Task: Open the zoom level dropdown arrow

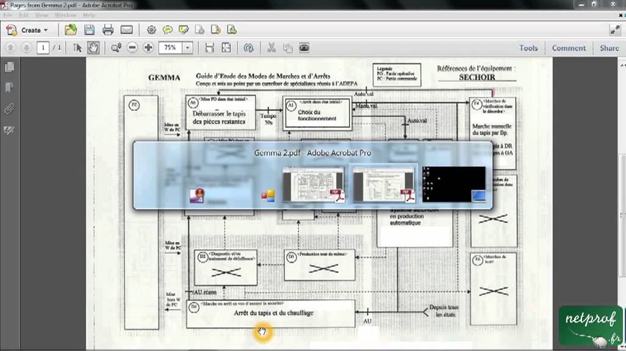Action: tap(188, 48)
